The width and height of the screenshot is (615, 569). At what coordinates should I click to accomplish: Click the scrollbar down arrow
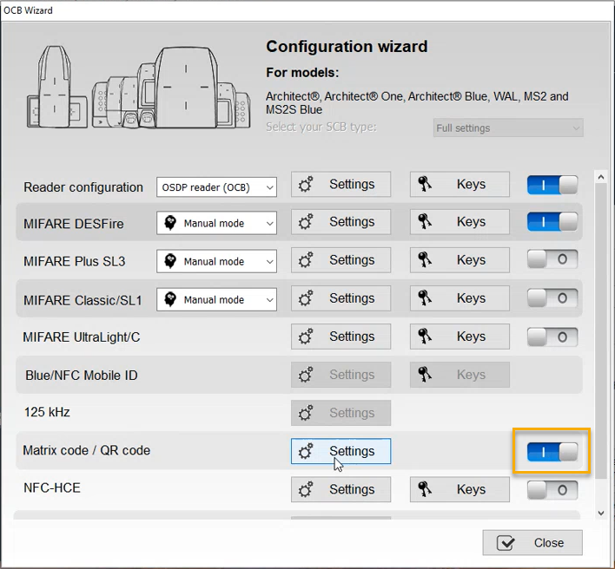point(600,513)
